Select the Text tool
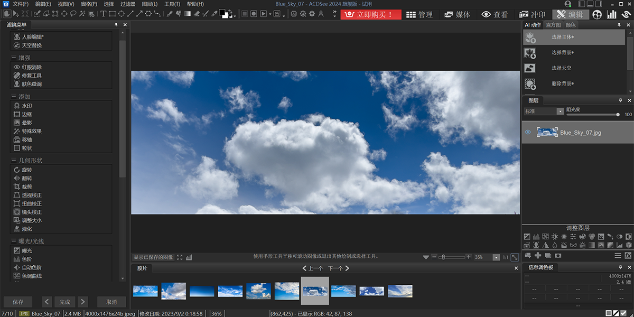The width and height of the screenshot is (634, 317). pyautogui.click(x=104, y=14)
